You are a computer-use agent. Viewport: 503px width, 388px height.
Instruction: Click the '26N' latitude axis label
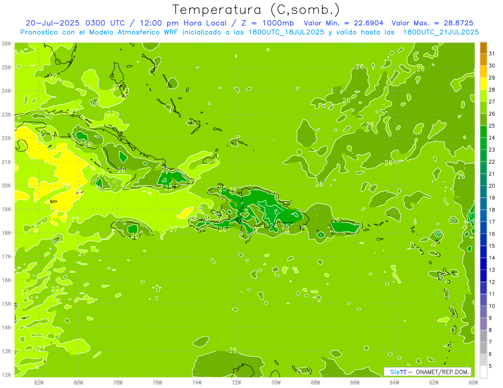coord(6,44)
